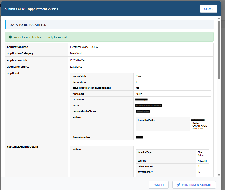Click the customerAndSiteDetails label
Viewport: 225px width, 195px height.
coord(23,147)
